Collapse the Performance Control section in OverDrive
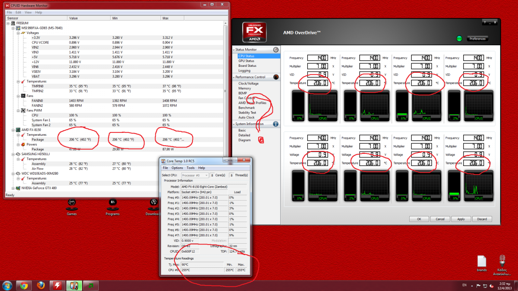Screen dimensions: 518x291 click(234, 77)
